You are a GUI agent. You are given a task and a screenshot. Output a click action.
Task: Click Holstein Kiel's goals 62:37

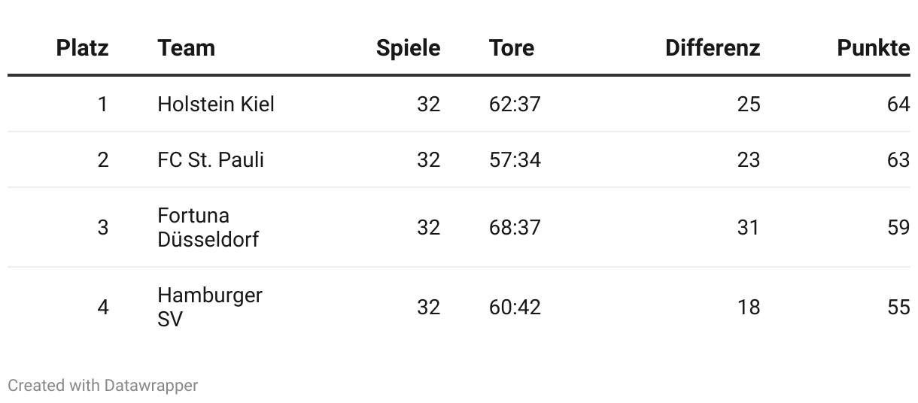pyautogui.click(x=515, y=104)
